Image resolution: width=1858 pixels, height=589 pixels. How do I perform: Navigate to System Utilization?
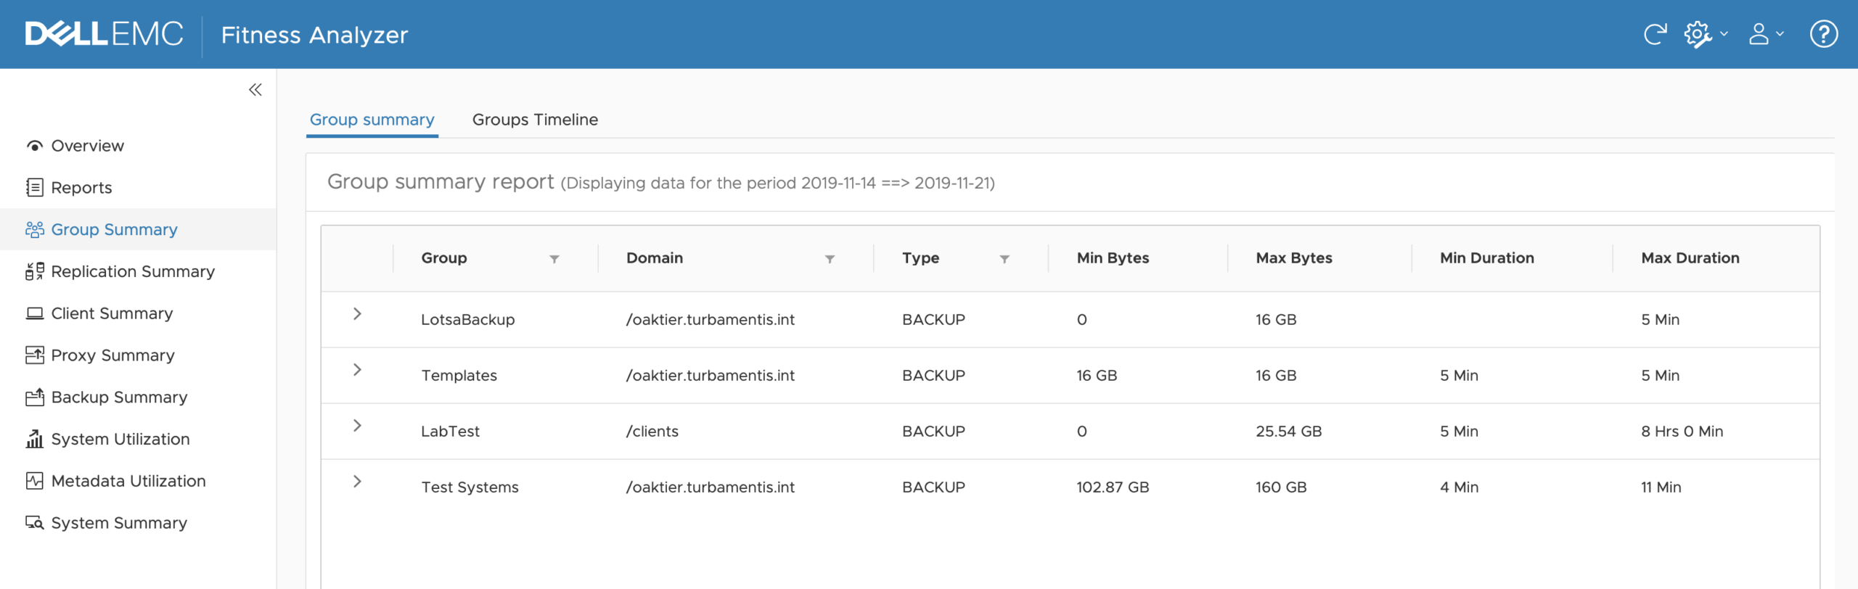click(x=120, y=439)
